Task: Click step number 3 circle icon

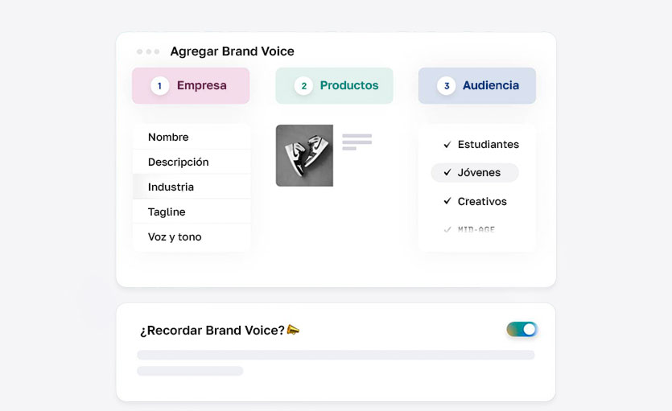Action: tap(446, 86)
